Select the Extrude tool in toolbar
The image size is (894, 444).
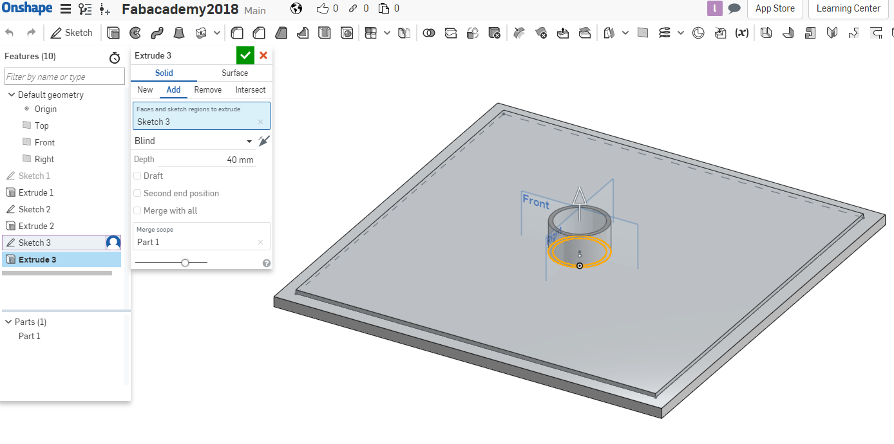[x=113, y=33]
